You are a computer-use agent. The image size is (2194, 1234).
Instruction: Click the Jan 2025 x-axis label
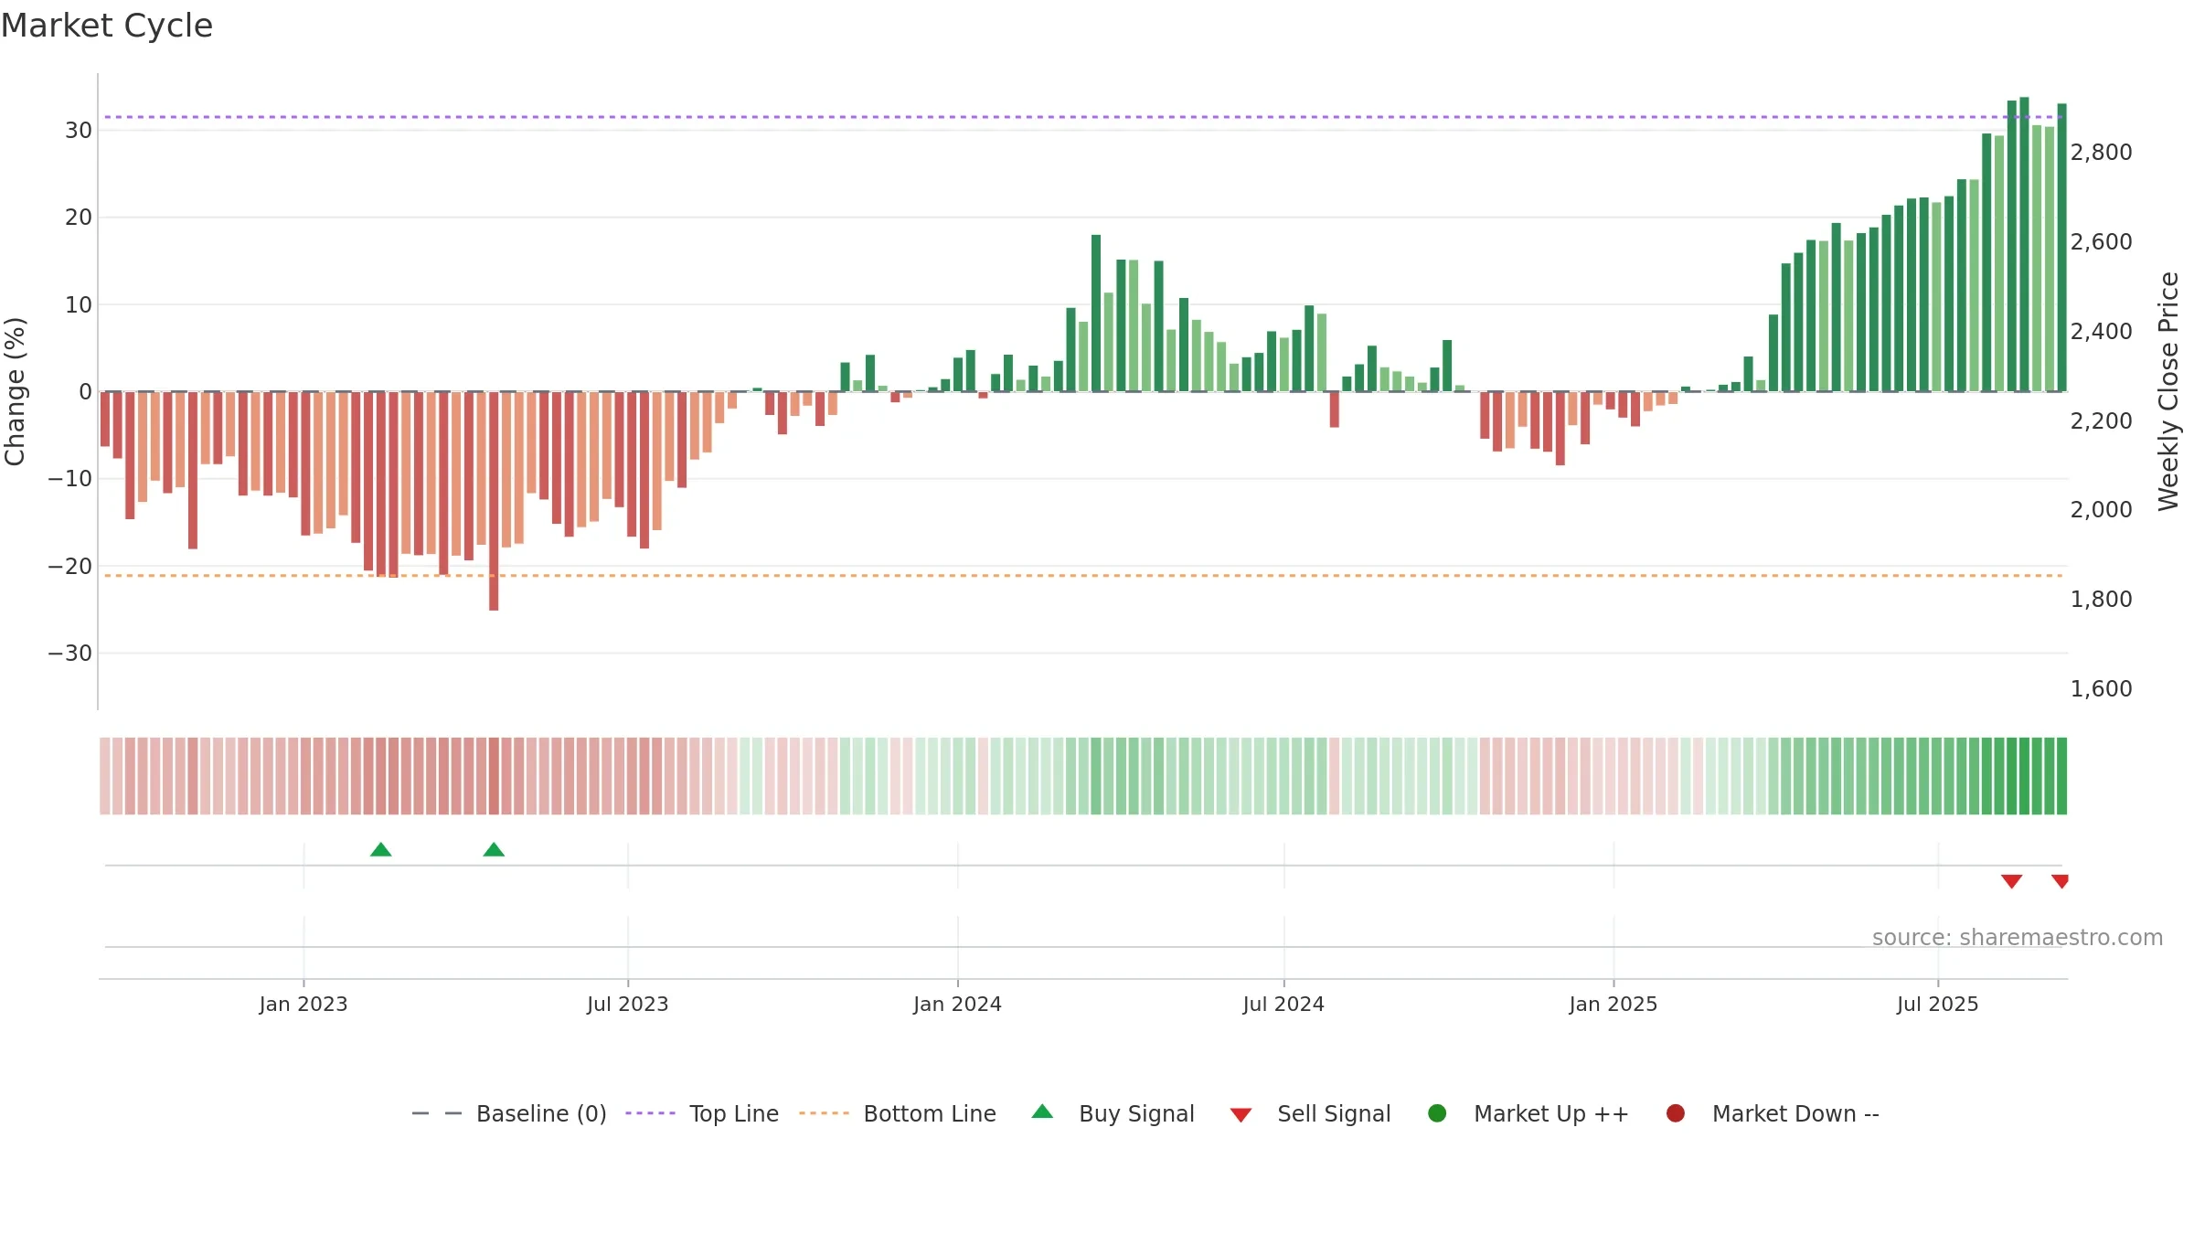(1614, 1005)
